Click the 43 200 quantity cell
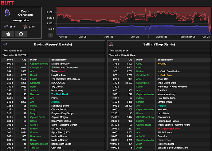 [22, 102]
